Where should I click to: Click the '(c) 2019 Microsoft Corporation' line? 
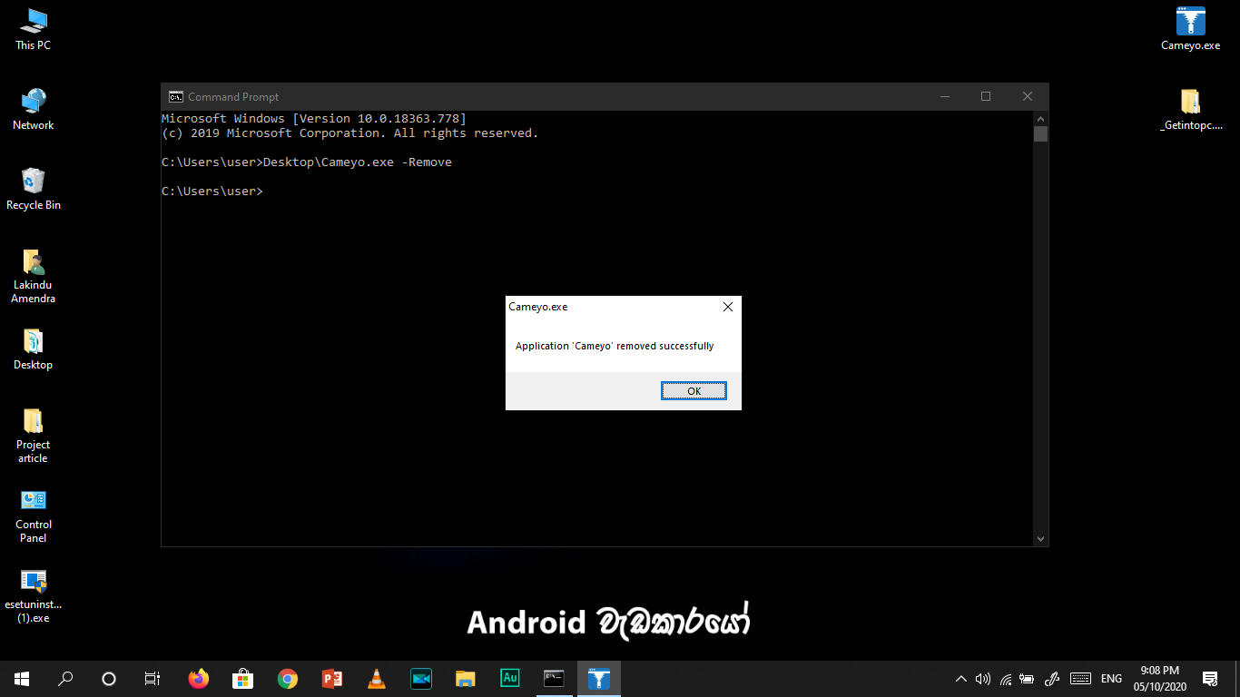pos(349,133)
